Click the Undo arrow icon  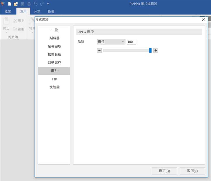[x=35, y=4]
